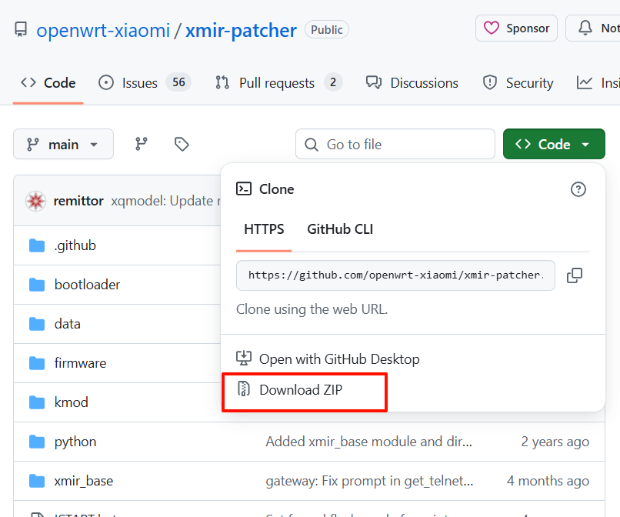Expand the main branch dropdown
The height and width of the screenshot is (517, 620).
tap(63, 144)
